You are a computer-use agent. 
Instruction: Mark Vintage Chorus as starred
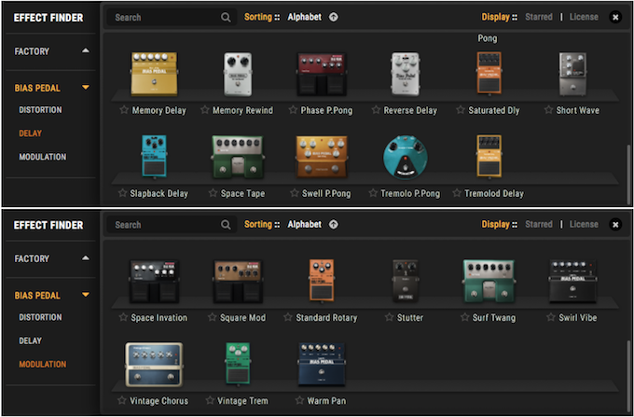click(x=122, y=401)
